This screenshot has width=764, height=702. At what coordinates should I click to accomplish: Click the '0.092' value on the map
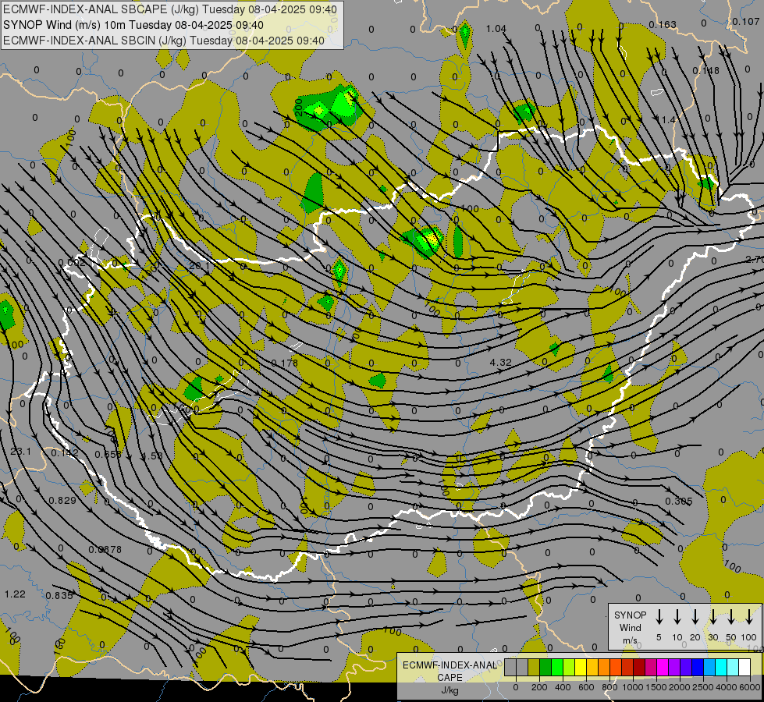coord(72,263)
